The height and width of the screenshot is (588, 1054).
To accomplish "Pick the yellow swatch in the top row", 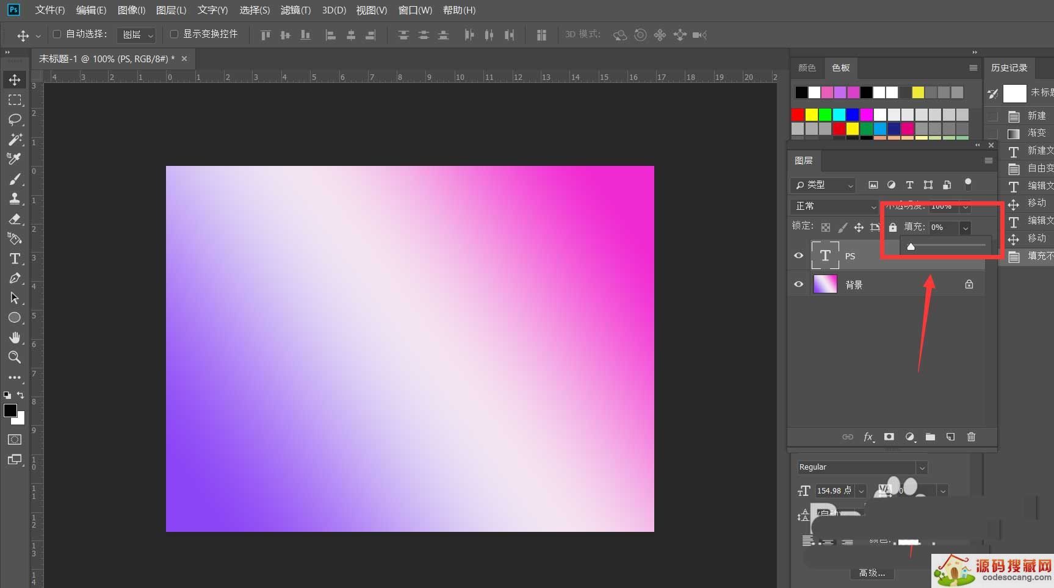I will (x=919, y=93).
